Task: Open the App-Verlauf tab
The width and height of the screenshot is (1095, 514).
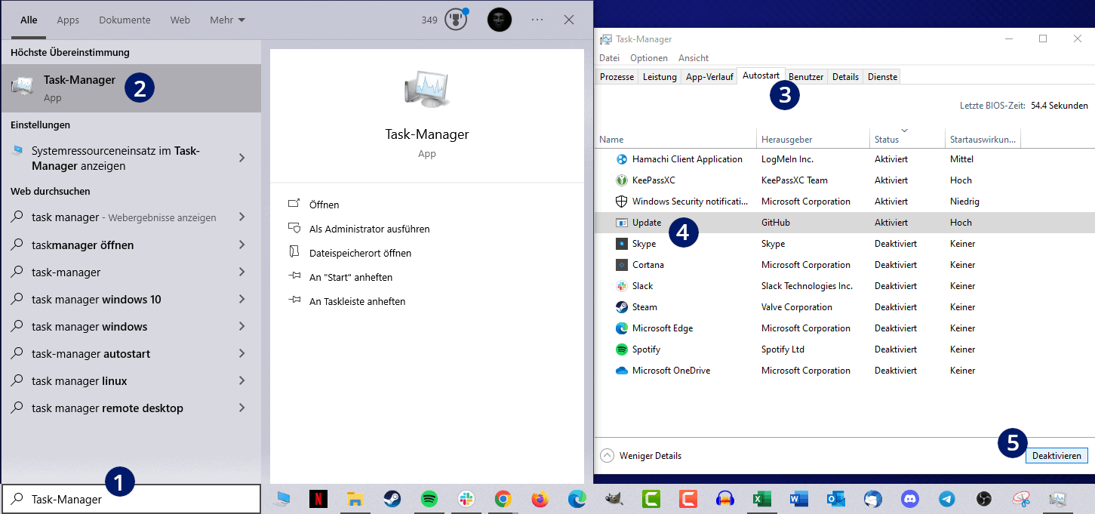Action: coord(709,77)
